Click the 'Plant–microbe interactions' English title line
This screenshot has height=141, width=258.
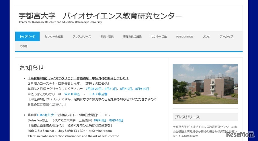(73, 136)
